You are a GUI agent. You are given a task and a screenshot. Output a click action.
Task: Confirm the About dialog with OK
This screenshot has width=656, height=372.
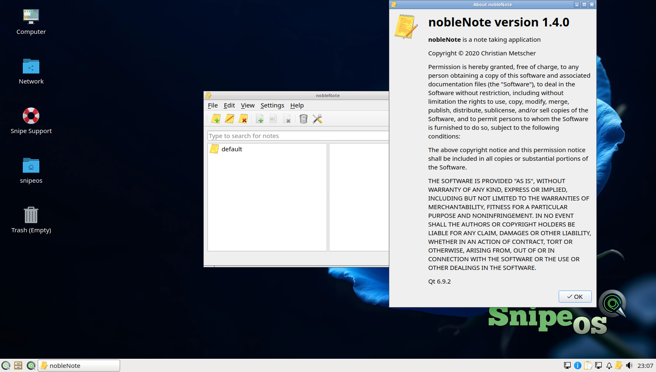click(575, 297)
